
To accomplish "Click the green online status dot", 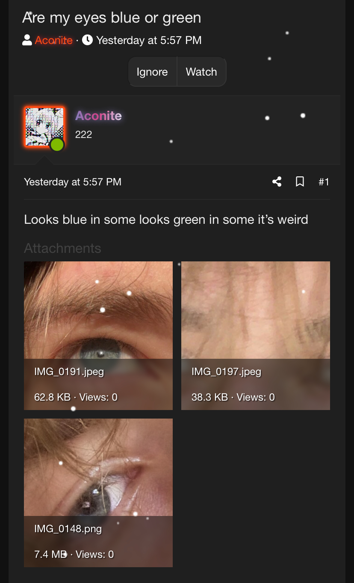I will pos(57,145).
